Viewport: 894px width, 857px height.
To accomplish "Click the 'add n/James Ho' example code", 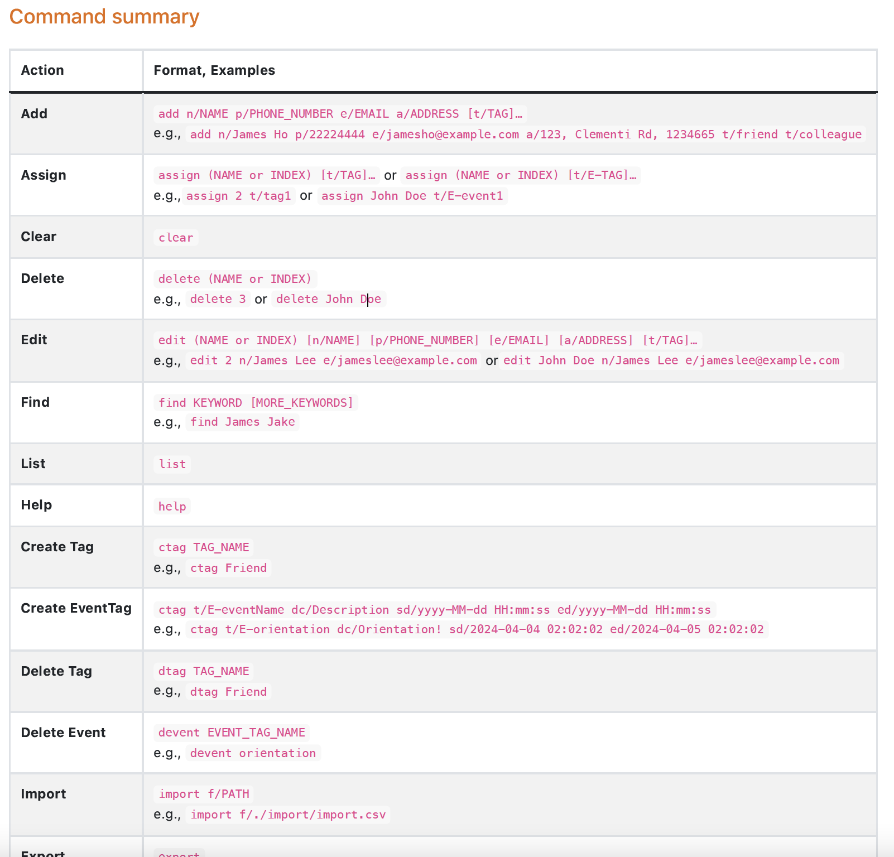I will tap(526, 134).
